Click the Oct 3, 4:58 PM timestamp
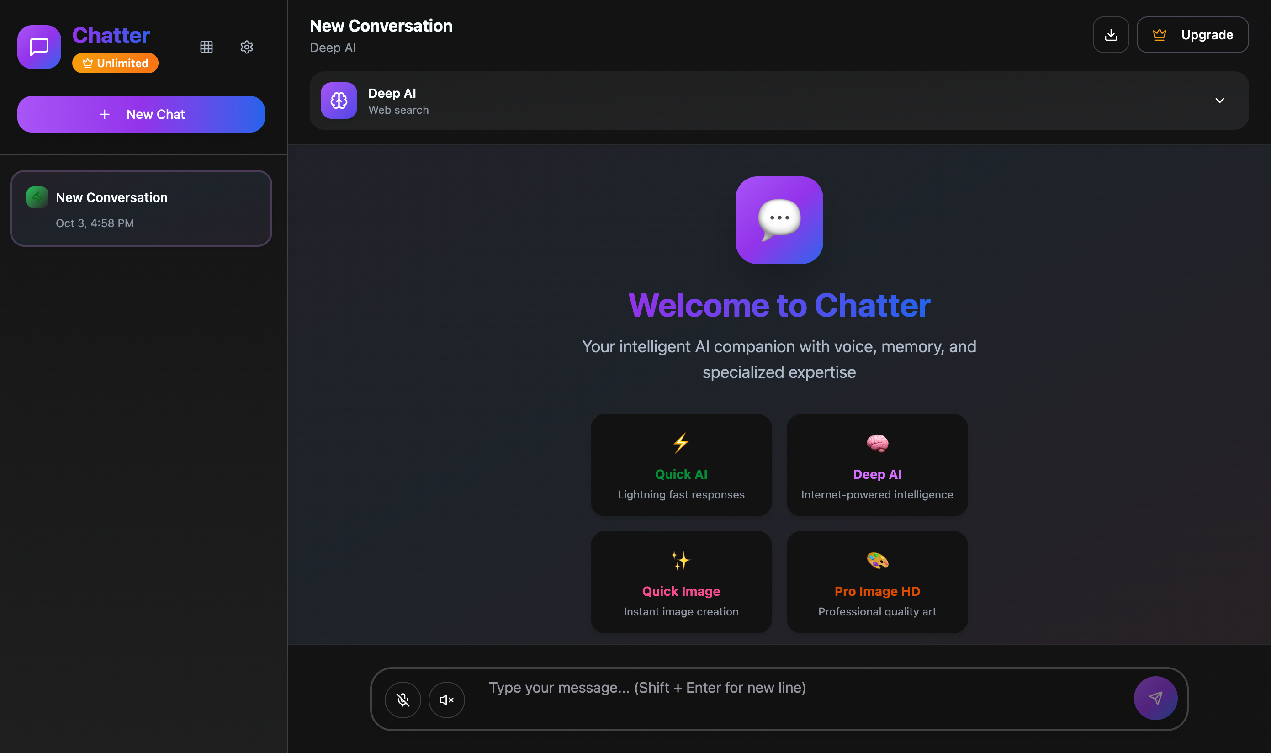 95,223
